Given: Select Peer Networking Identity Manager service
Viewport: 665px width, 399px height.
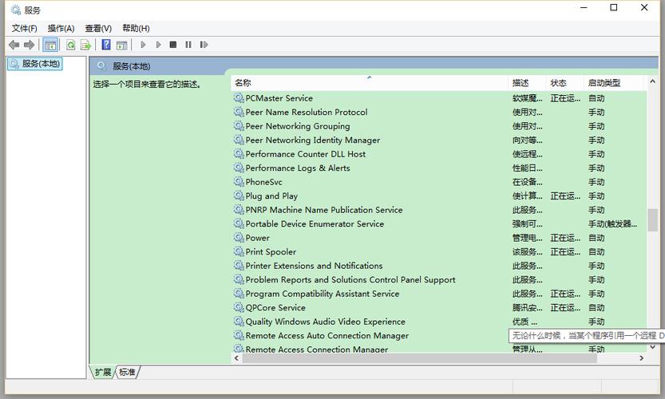Looking at the screenshot, I should click(439, 140).
